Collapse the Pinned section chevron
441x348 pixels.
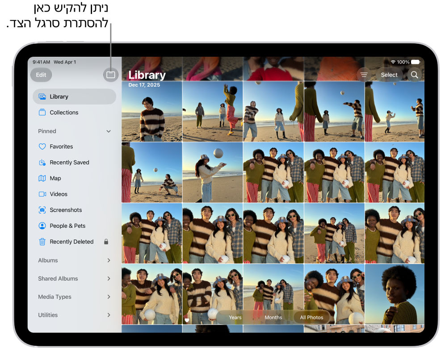coord(109,131)
